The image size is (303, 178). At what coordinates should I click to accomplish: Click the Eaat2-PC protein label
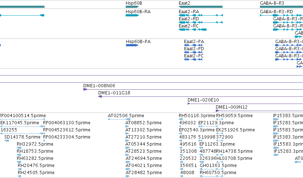(194, 56)
